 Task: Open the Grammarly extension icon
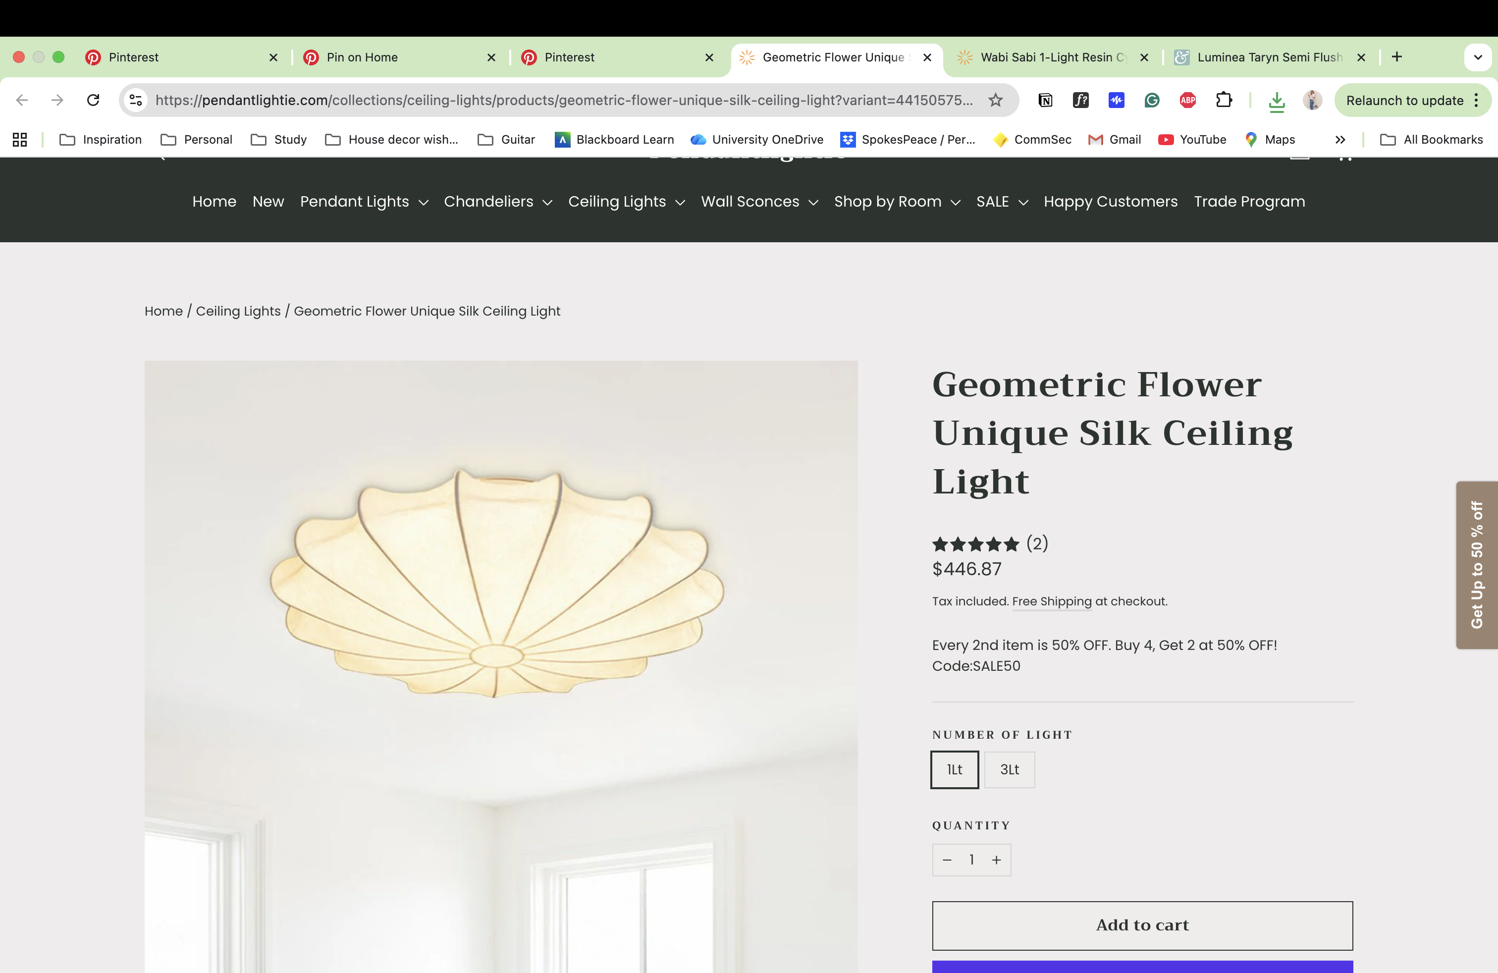click(1152, 100)
